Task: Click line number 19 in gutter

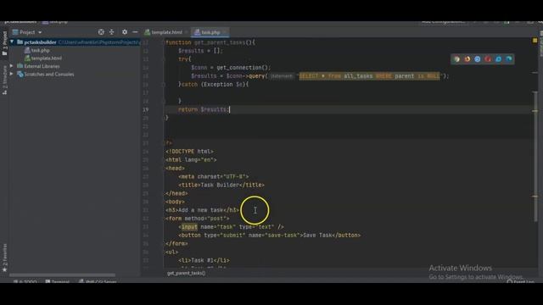Action: [x=145, y=109]
